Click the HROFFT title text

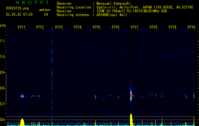(33, 3)
